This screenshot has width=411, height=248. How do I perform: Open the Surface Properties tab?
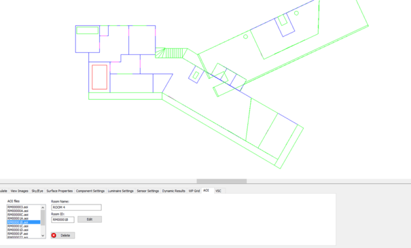click(x=60, y=191)
